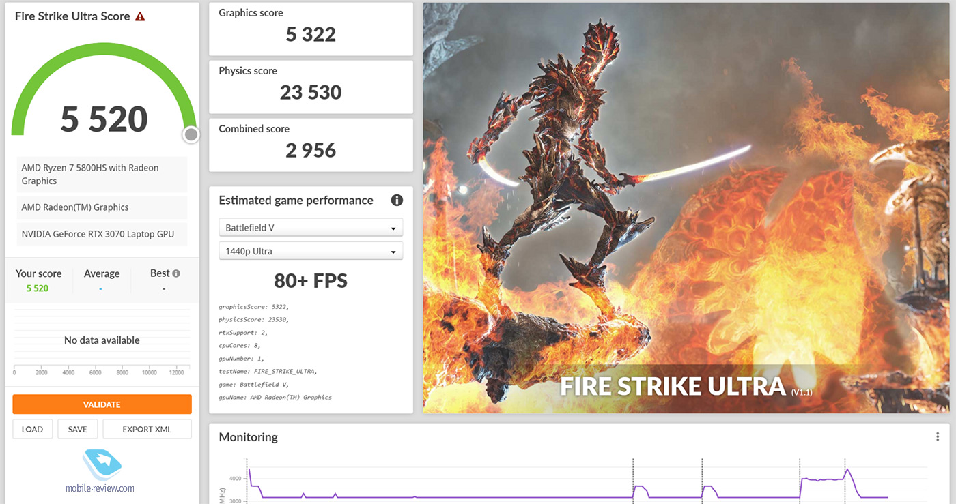Open the Estimated game performance info icon

397,201
